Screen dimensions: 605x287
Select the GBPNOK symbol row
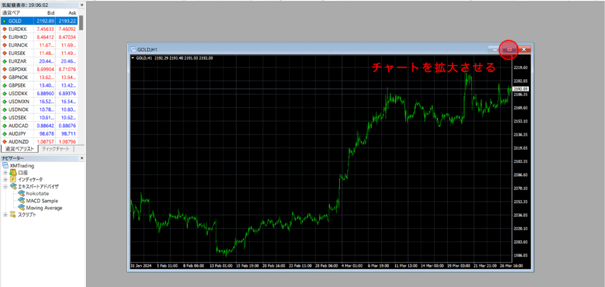tap(40, 77)
